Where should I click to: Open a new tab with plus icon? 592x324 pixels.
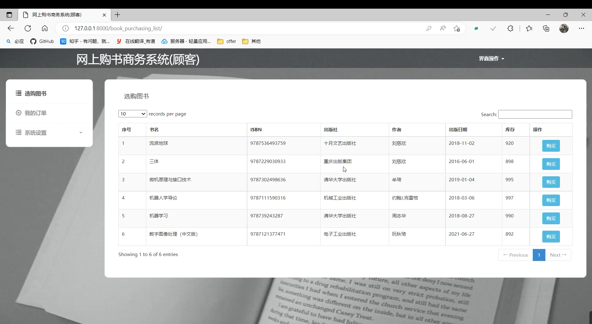click(x=118, y=15)
